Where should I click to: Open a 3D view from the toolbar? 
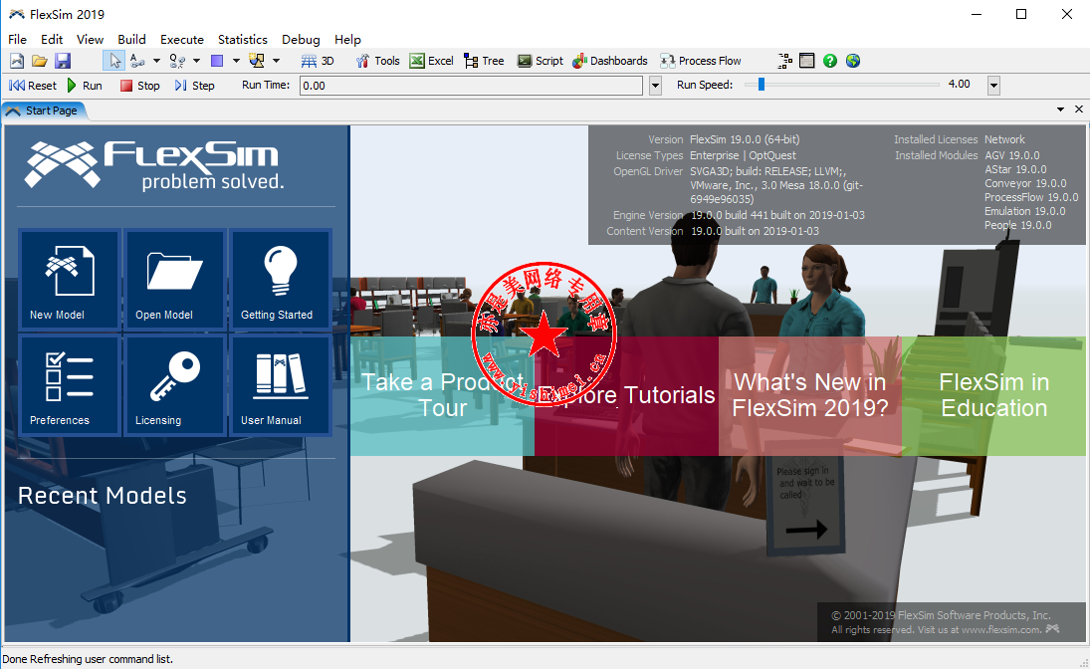click(x=318, y=61)
